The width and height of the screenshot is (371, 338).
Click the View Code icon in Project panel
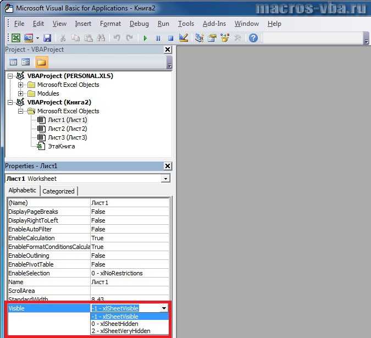coord(13,62)
